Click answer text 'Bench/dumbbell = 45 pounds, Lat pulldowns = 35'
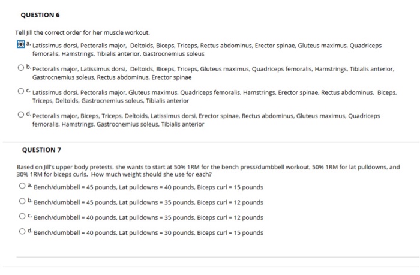The width and height of the screenshot is (420, 275). [x=148, y=202]
